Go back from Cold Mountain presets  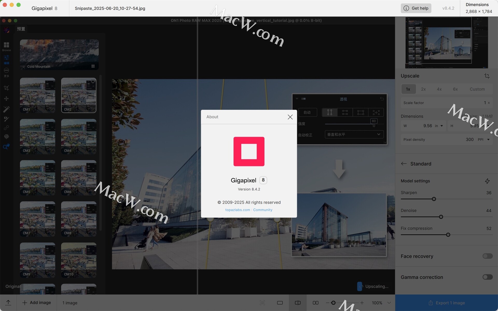pyautogui.click(x=24, y=67)
